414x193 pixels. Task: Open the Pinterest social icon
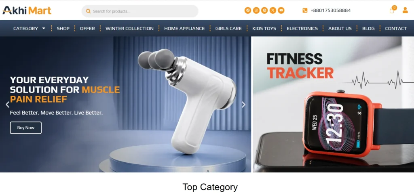(x=264, y=10)
